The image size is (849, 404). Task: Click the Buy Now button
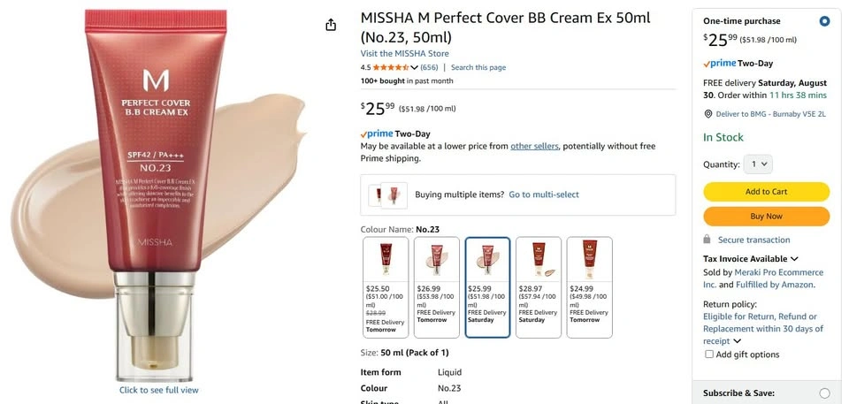point(766,217)
